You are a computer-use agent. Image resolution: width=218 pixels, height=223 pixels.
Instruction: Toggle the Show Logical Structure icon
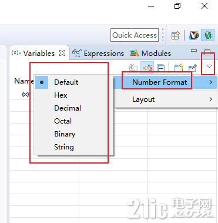click(x=147, y=68)
